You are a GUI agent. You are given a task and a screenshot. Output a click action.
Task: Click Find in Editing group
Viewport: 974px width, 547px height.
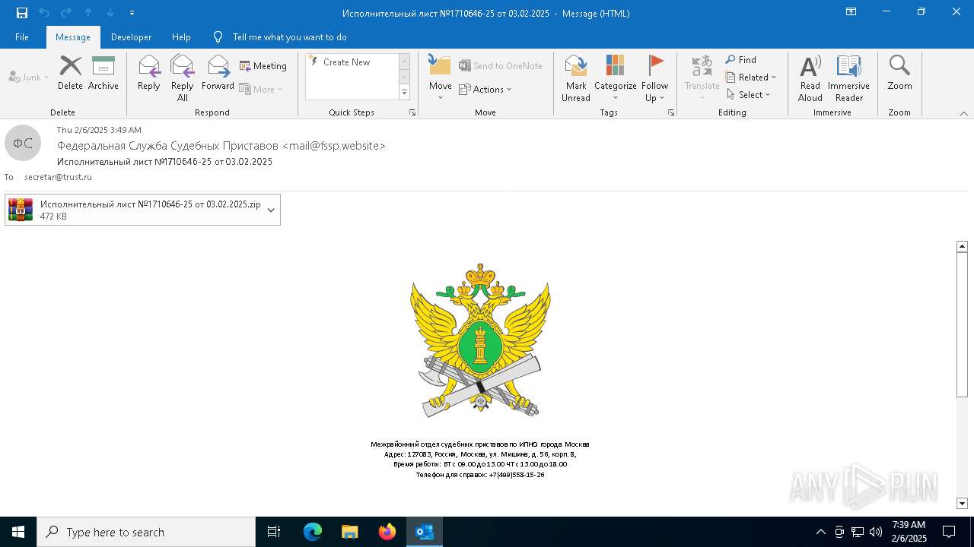(741, 60)
